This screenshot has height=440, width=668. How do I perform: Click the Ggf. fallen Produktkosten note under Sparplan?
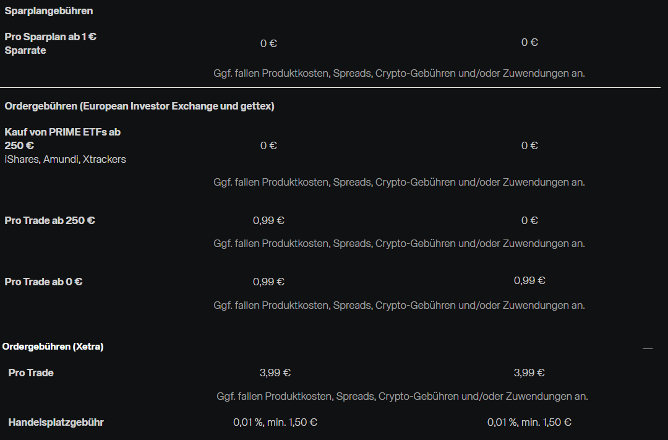[x=399, y=73]
